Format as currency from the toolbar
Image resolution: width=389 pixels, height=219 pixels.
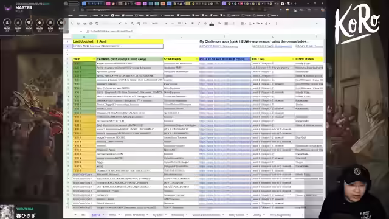coord(120,23)
